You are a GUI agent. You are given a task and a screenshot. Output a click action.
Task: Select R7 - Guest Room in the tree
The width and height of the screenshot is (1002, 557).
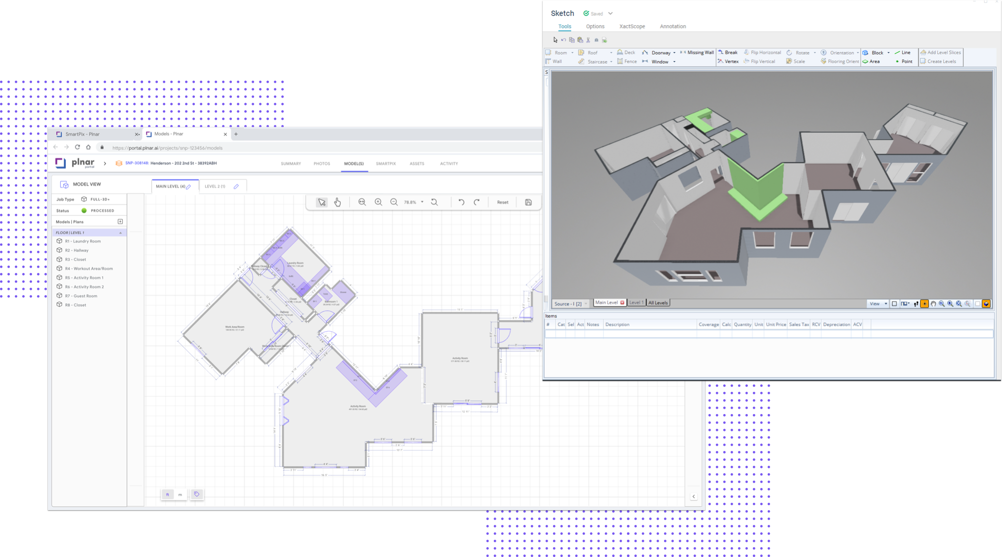[x=81, y=296]
